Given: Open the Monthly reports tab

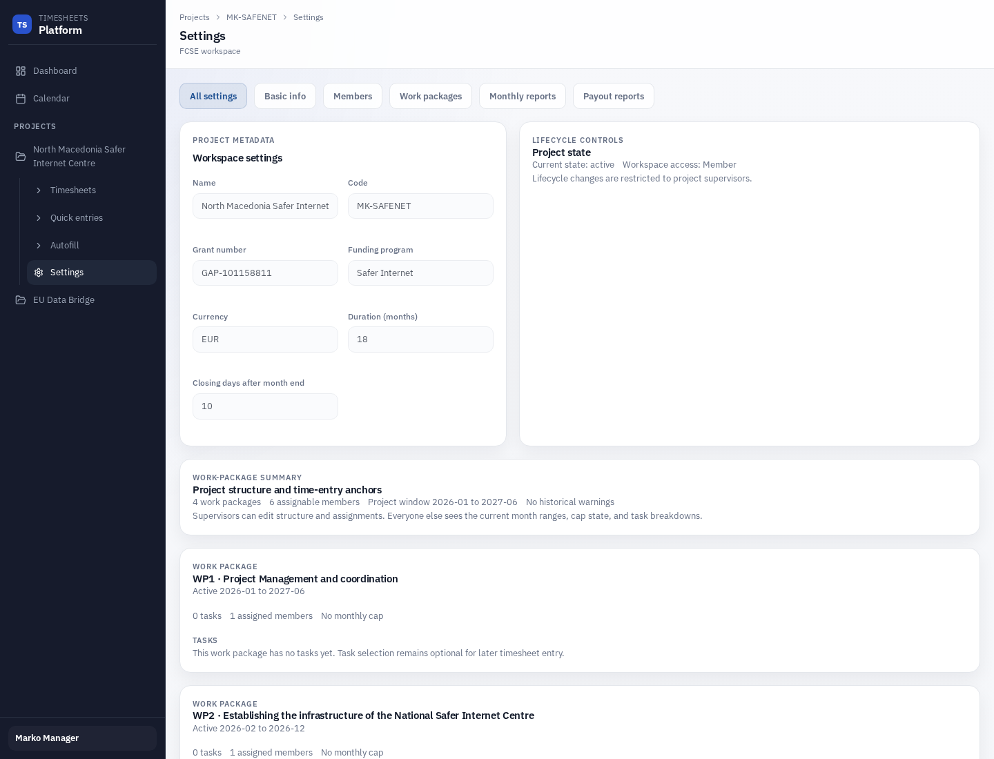Looking at the screenshot, I should tap(523, 96).
